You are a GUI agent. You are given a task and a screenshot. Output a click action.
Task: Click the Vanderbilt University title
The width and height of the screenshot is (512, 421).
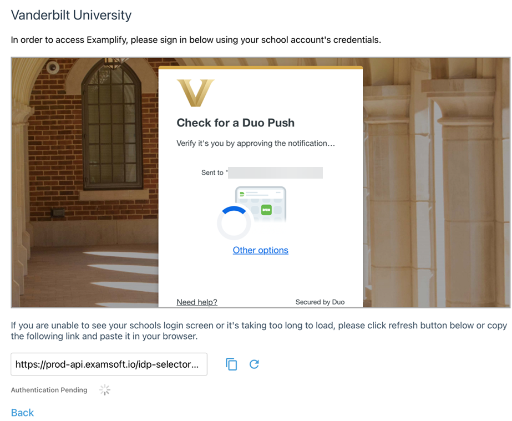71,15
